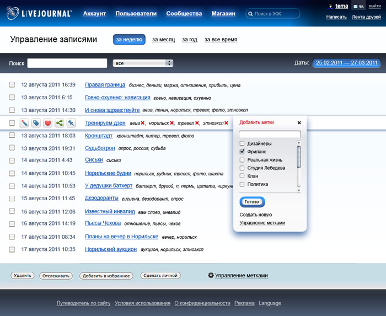Open the Лента друзей link
The width and height of the screenshot is (386, 316).
(366, 17)
